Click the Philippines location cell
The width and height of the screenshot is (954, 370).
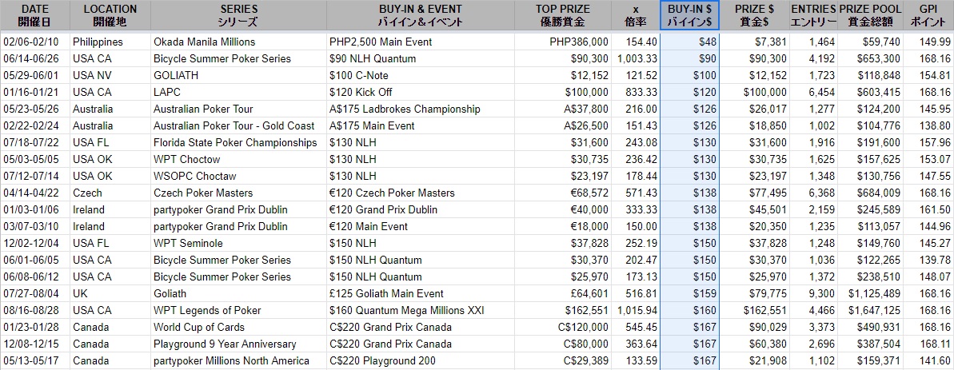coord(110,42)
